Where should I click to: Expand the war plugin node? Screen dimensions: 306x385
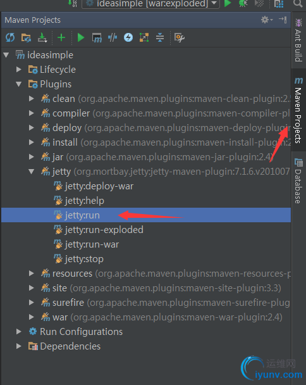coord(32,317)
